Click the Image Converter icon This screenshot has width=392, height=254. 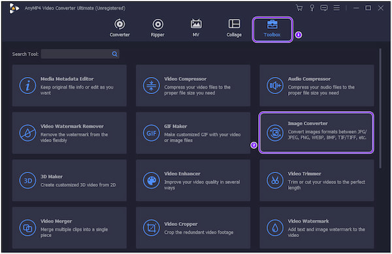pyautogui.click(x=275, y=133)
